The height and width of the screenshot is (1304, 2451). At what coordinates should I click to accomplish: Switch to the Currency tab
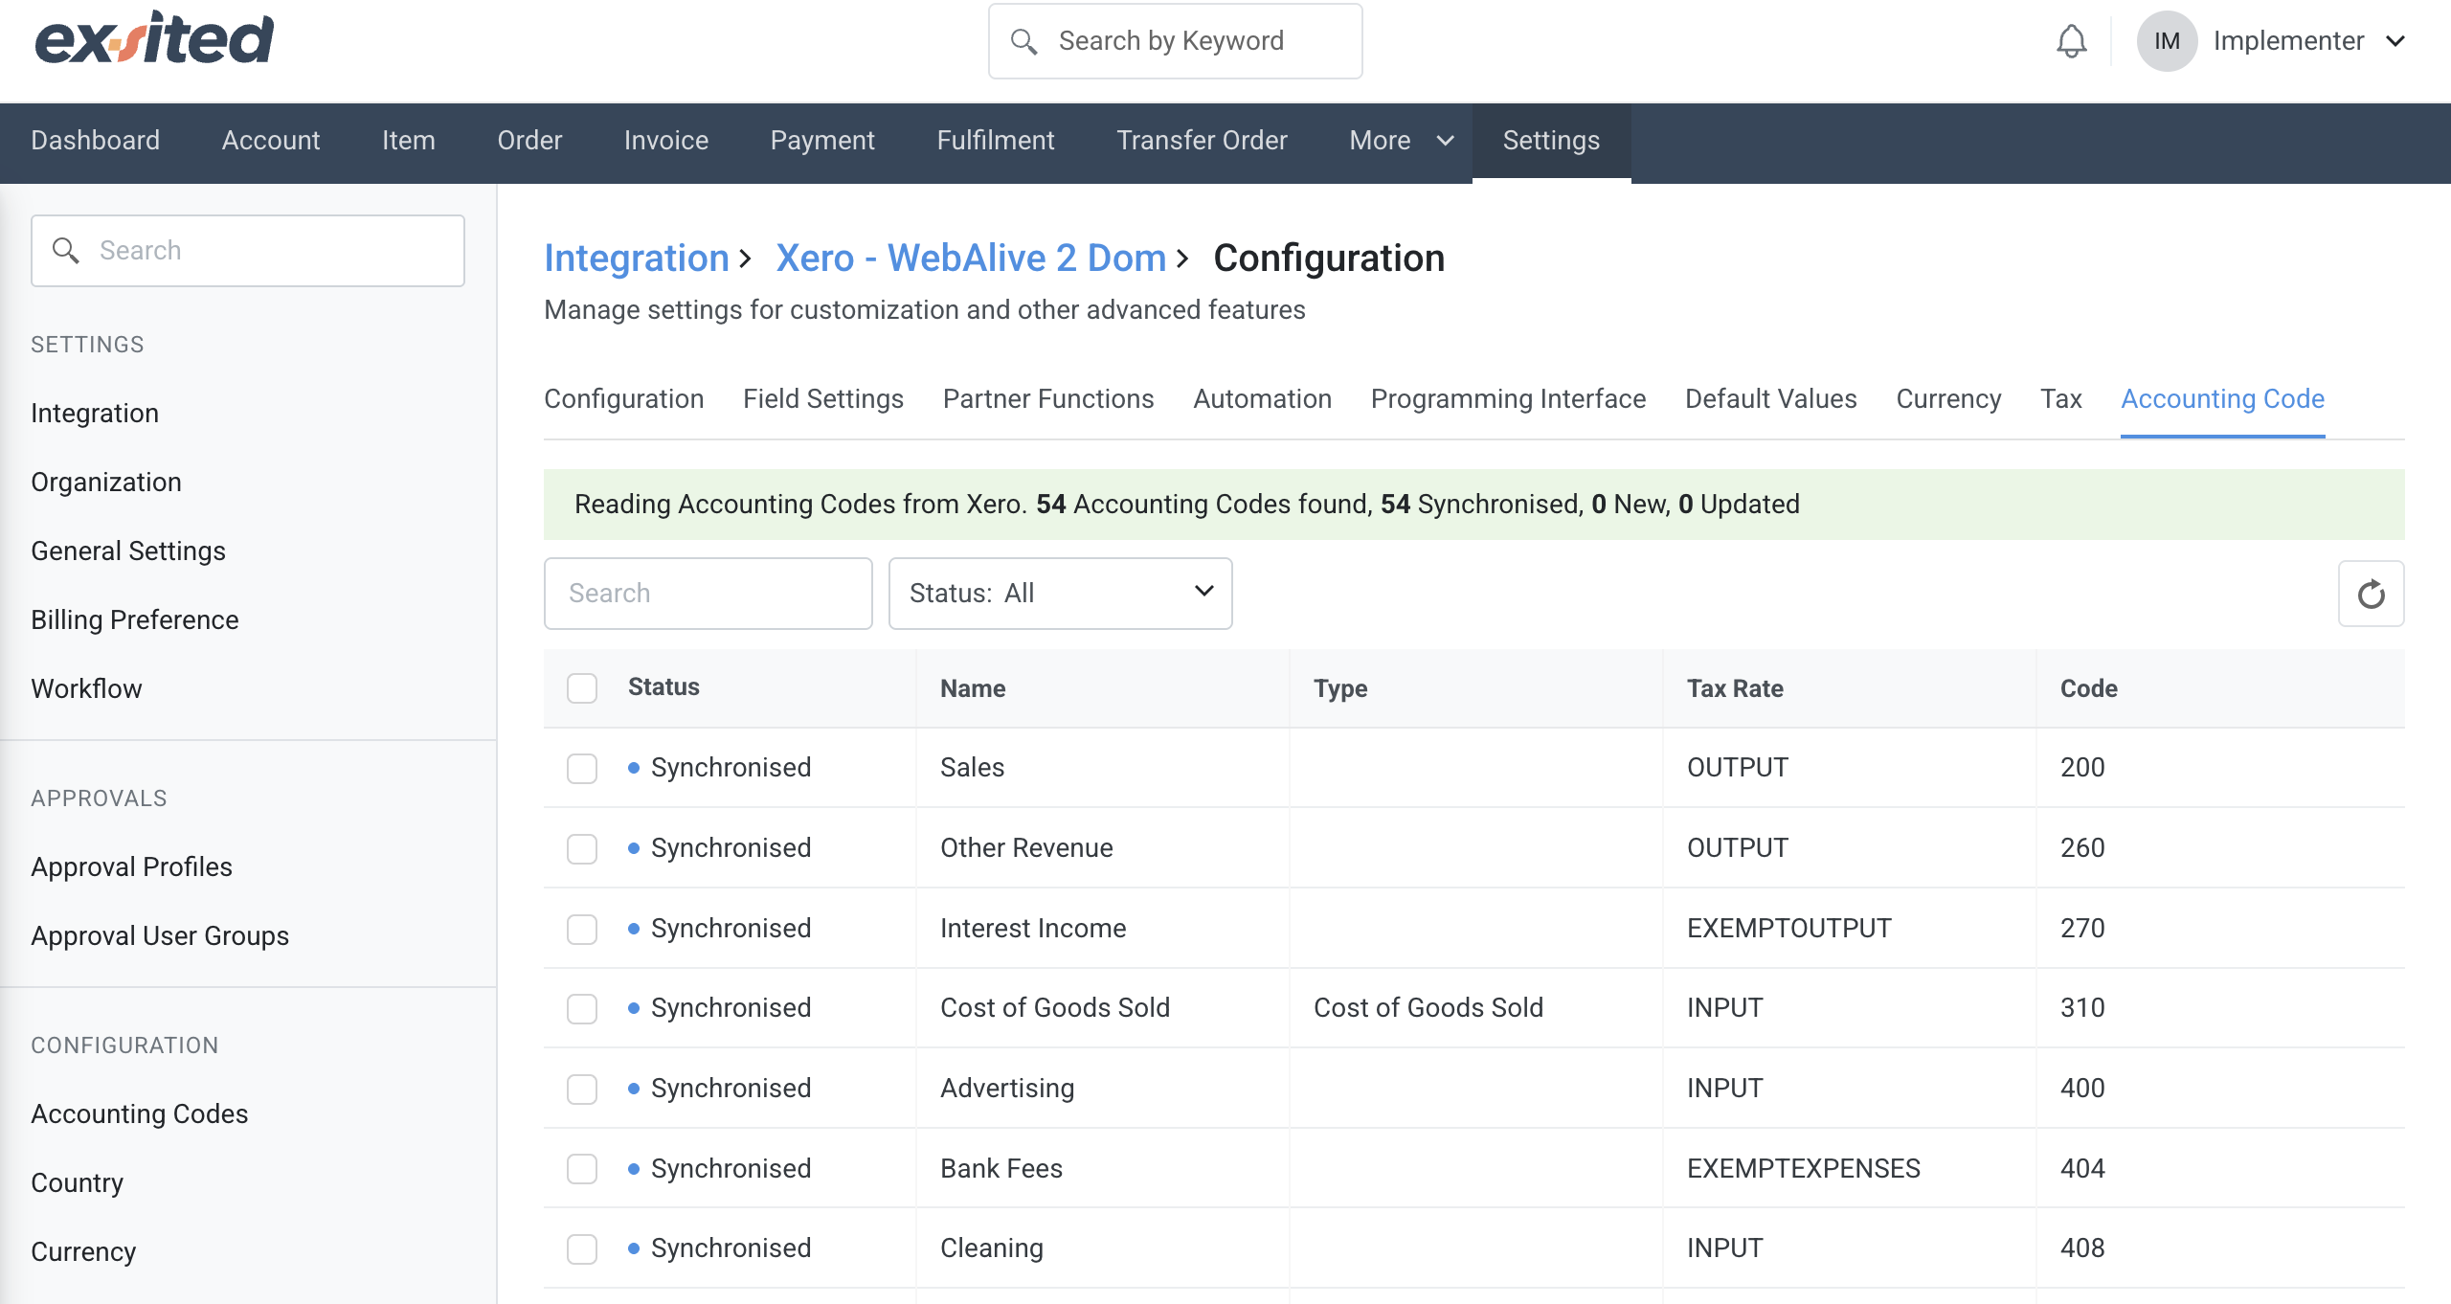(x=1948, y=398)
